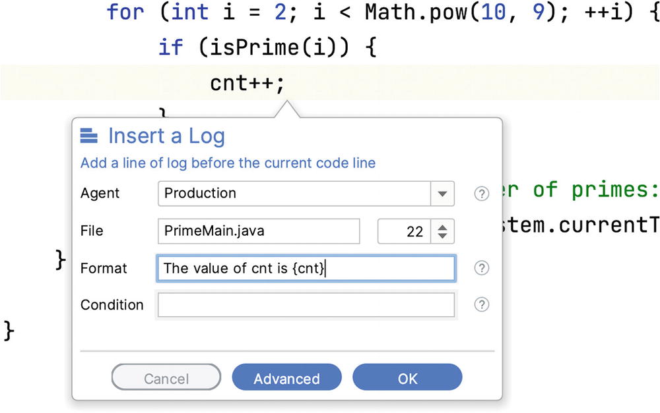Screen dimensions: 660x413
Task: Click the PrimeMain.java file name field
Action: 259,231
